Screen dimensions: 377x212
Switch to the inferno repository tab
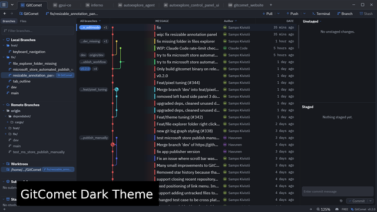pos(94,5)
